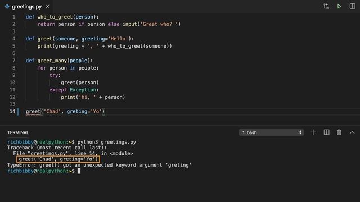The width and height of the screenshot is (360, 202).
Task: Split the editor with the layout icon
Action: point(352,6)
